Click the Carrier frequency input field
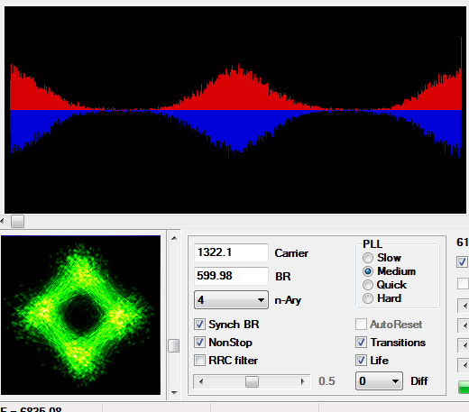The height and width of the screenshot is (412, 469). (x=231, y=252)
